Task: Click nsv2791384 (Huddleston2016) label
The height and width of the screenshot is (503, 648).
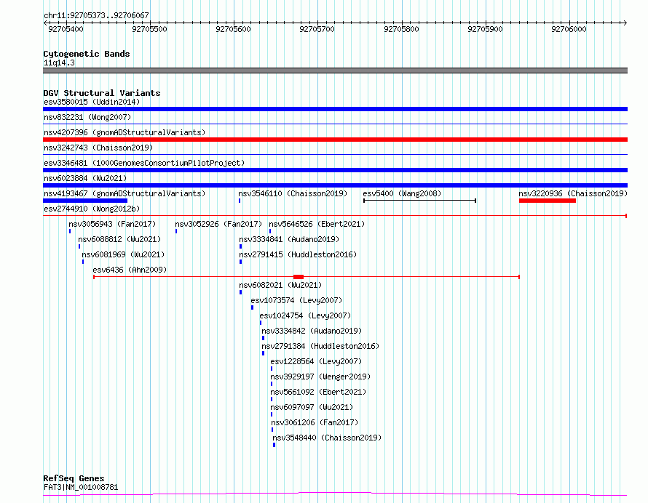Action: point(320,346)
